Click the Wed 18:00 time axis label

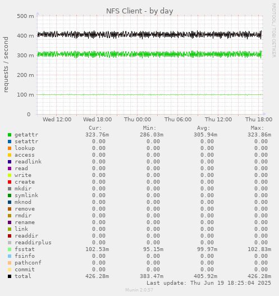[97, 120]
